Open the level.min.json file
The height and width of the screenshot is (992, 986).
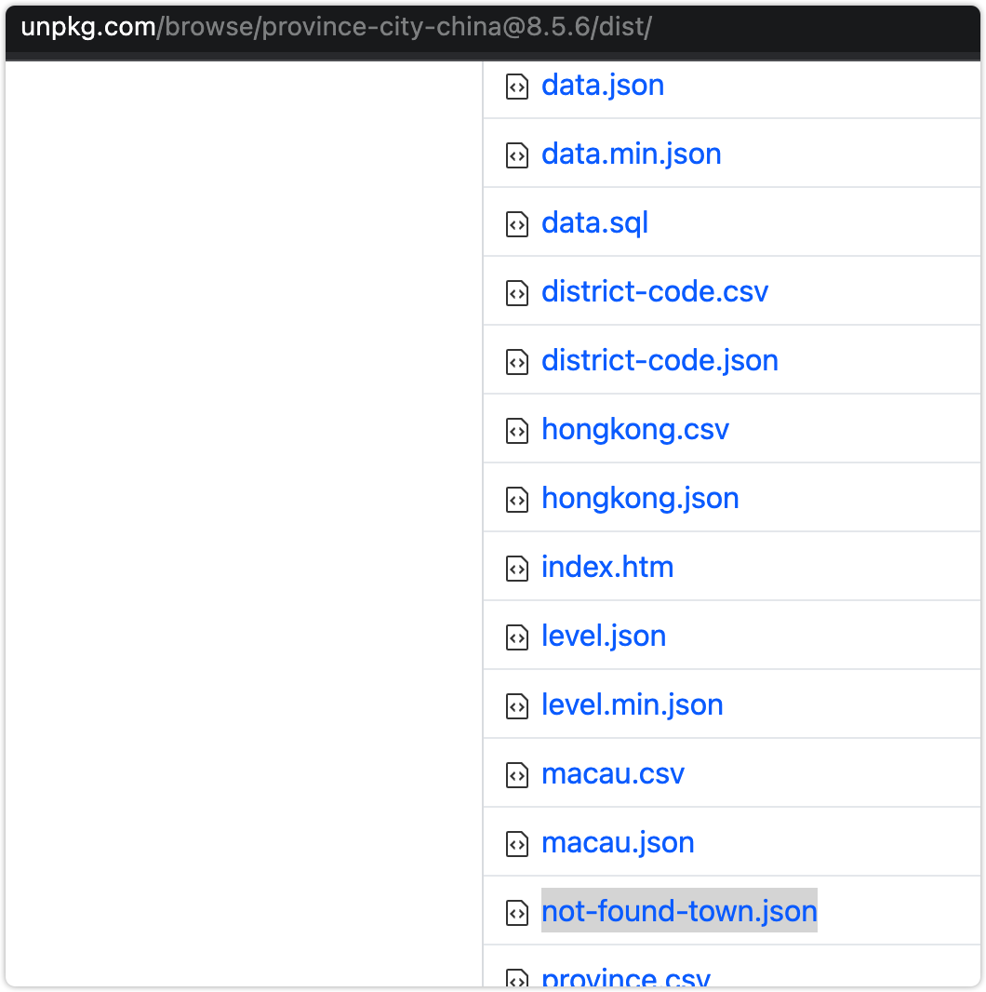(633, 705)
